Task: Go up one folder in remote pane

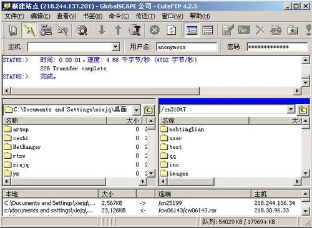Action: coord(303,110)
